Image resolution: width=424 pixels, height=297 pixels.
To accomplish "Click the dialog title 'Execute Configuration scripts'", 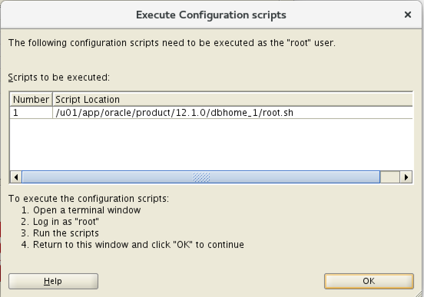I will pyautogui.click(x=211, y=15).
